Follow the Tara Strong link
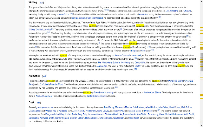Image resolution: width=203 pixels, height=127 pixels. [153, 114]
